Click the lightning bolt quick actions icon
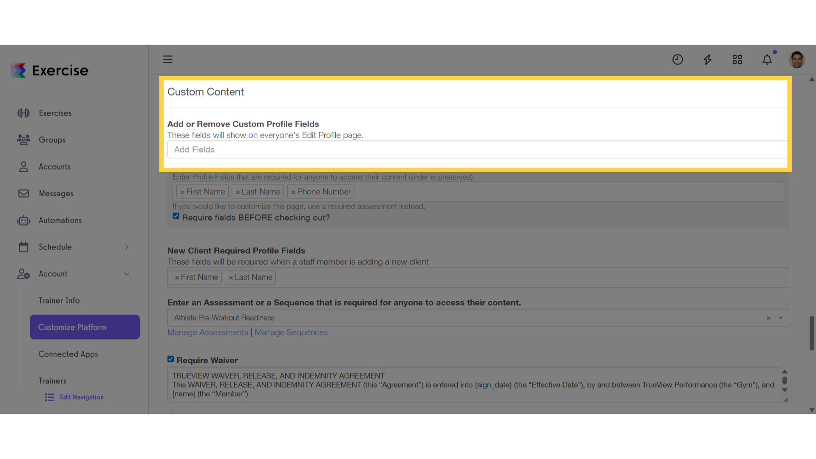Viewport: 816px width, 459px height. (x=708, y=59)
